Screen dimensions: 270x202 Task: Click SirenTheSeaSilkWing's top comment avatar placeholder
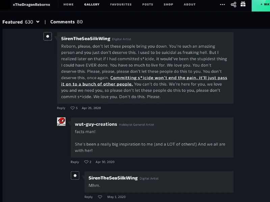click(x=48, y=36)
